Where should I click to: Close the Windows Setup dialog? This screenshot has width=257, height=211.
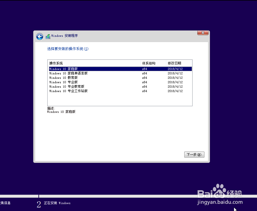click(203, 33)
